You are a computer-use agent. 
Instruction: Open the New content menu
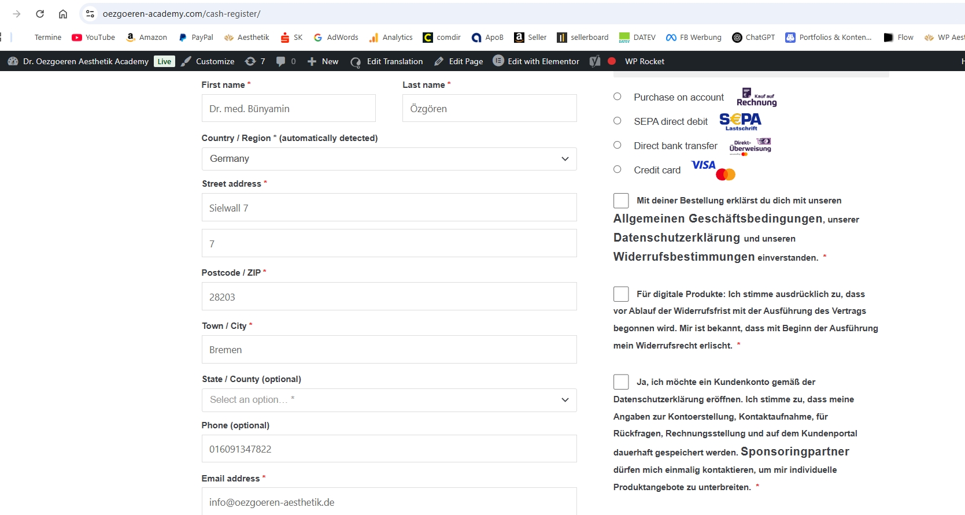323,61
